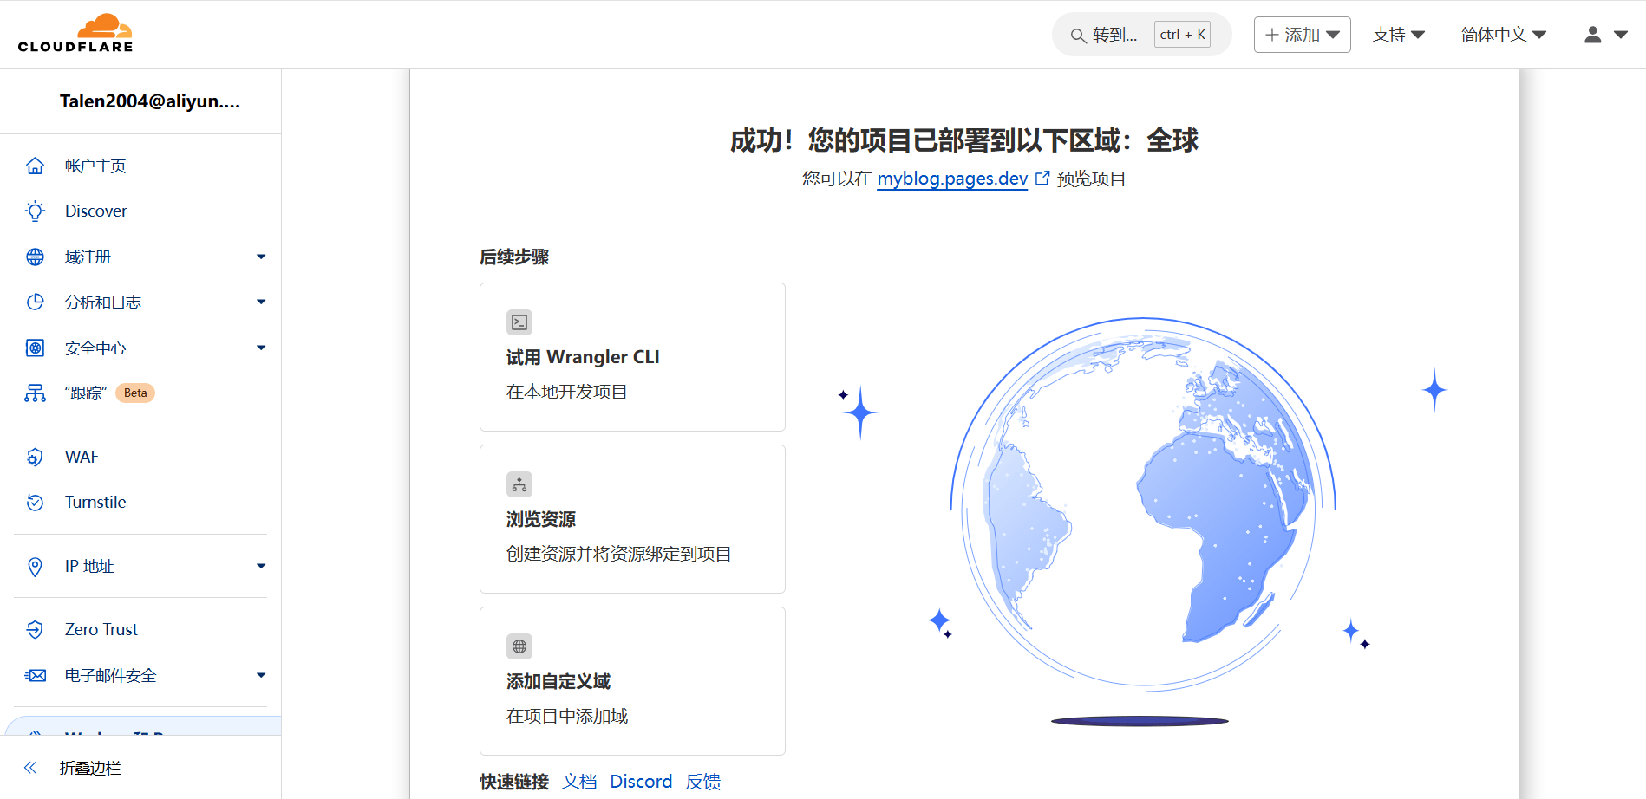The image size is (1646, 799).
Task: Open the 试用 Wrangler CLI card
Action: [632, 357]
